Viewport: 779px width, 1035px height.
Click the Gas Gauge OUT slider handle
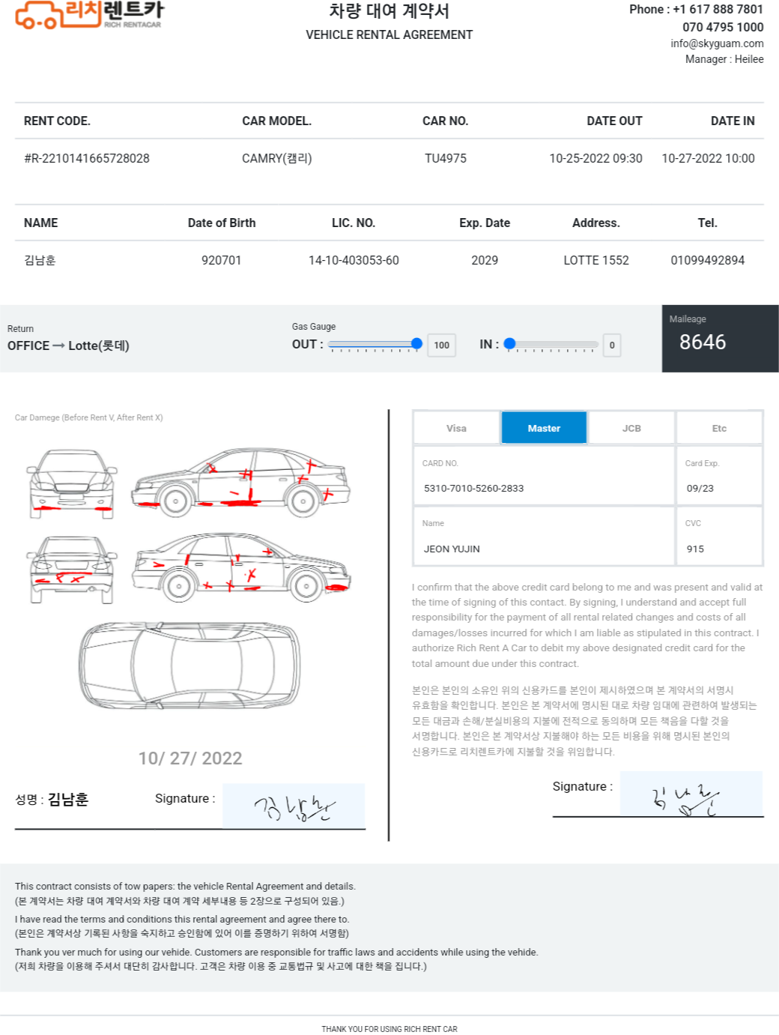pyautogui.click(x=416, y=344)
